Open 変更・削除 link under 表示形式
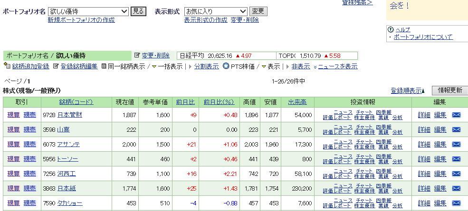This screenshot has height=211, width=468. [x=245, y=20]
